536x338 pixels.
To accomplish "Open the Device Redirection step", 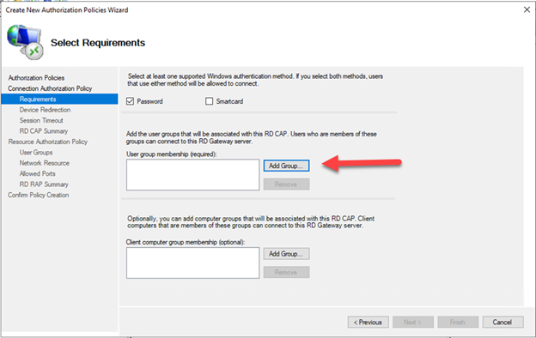I will click(x=45, y=110).
